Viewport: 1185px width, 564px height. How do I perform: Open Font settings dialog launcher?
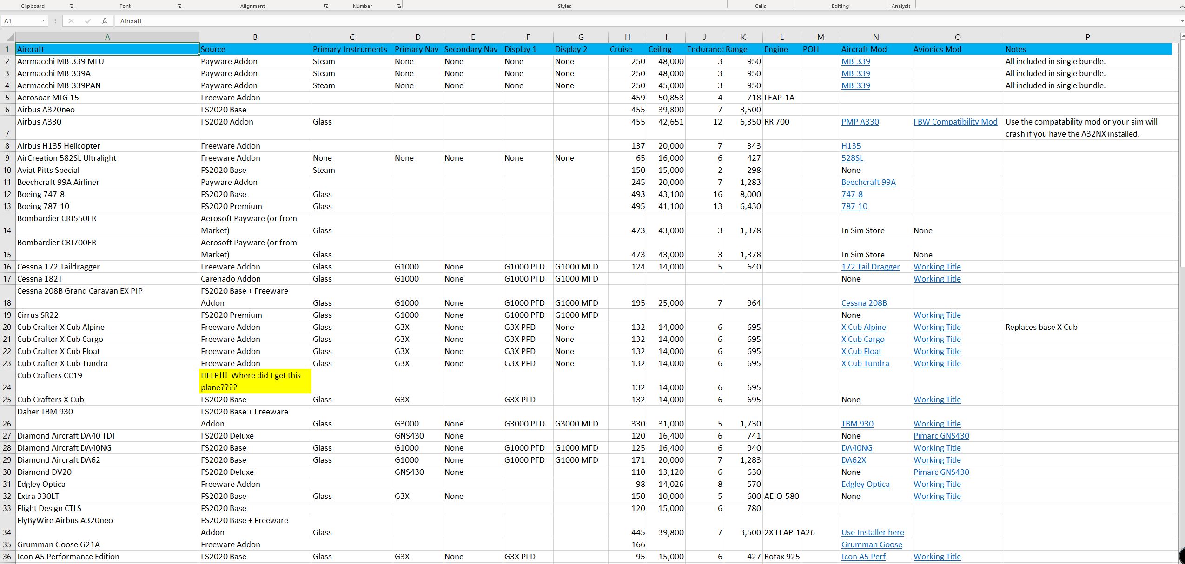(179, 6)
